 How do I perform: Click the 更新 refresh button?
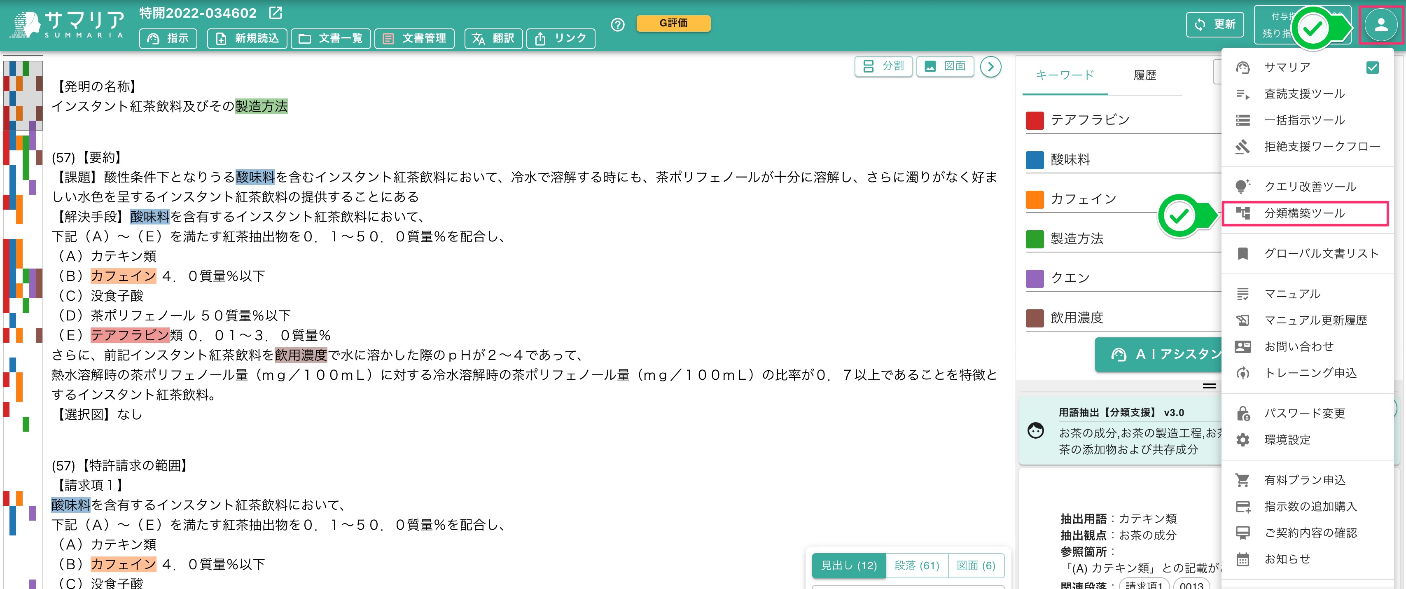(x=1215, y=25)
